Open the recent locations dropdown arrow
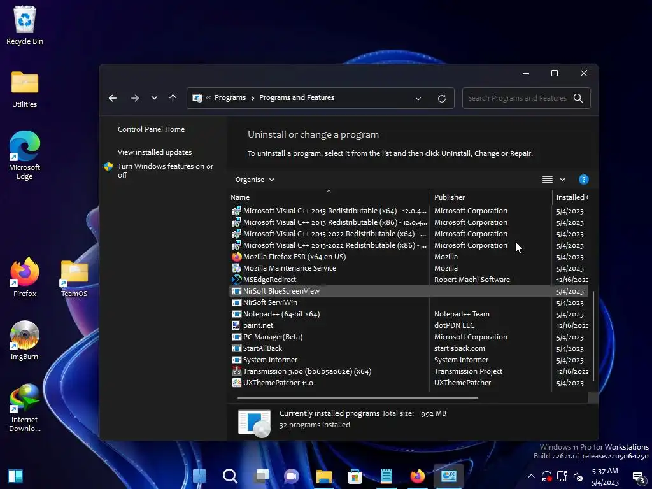This screenshot has width=652, height=489. pos(154,98)
